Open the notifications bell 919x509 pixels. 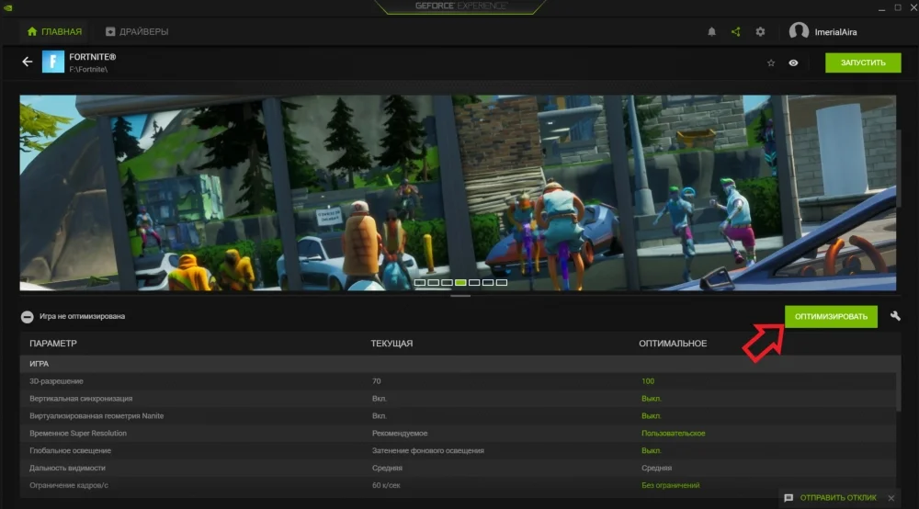[x=711, y=31]
